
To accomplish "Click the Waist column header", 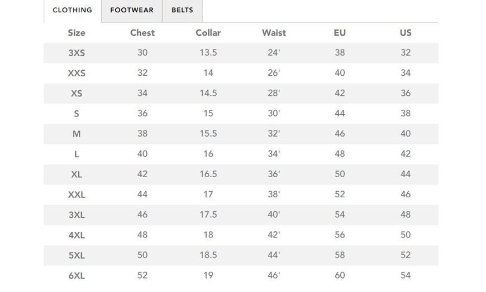I will (274, 33).
